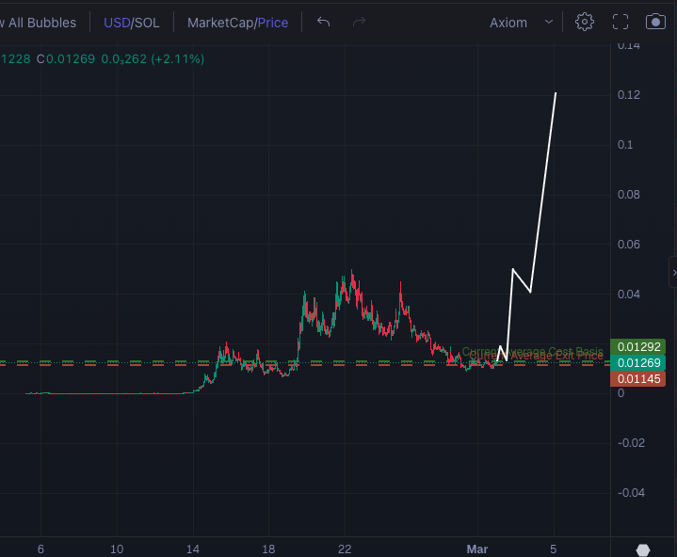This screenshot has height=557, width=677.
Task: Open the Axiom dropdown
Action: click(x=521, y=23)
